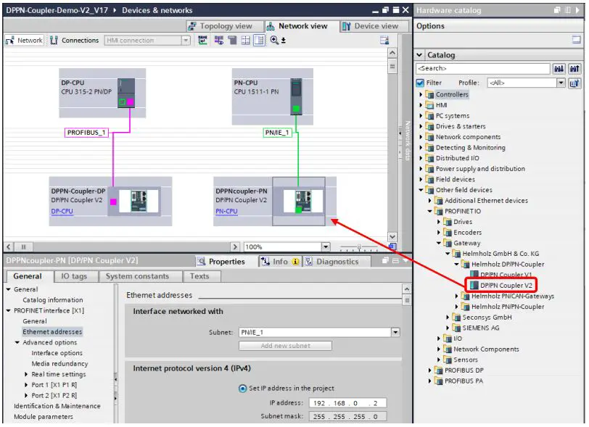Click the grid table layout toolbar icon
Viewport: 589px width, 427px height.
(246, 40)
